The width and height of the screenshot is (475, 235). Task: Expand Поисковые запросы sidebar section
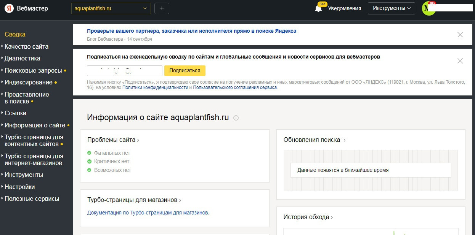tap(33, 71)
